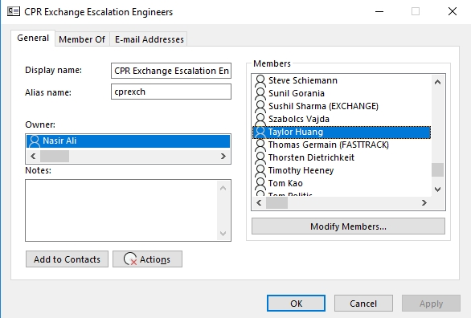Open the E-mail Addresses tab
The width and height of the screenshot is (471, 318).
[x=149, y=39]
